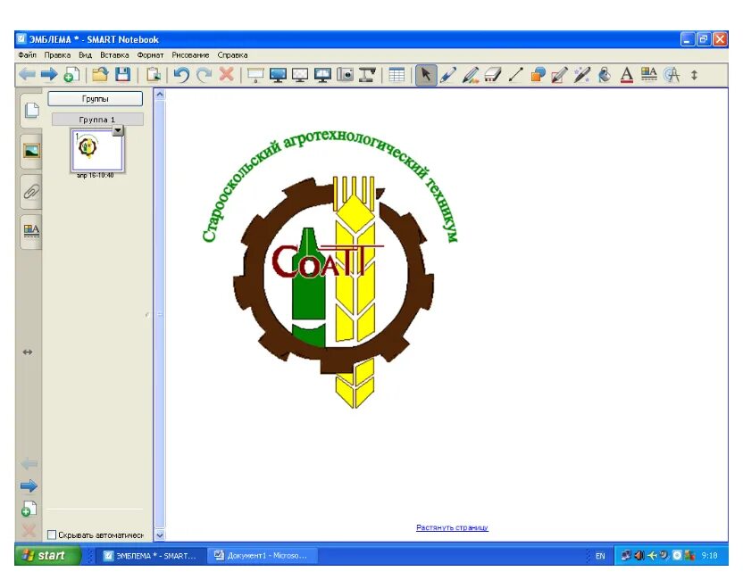
Task: Select the page 1 thumbnail
Action: pyautogui.click(x=97, y=151)
